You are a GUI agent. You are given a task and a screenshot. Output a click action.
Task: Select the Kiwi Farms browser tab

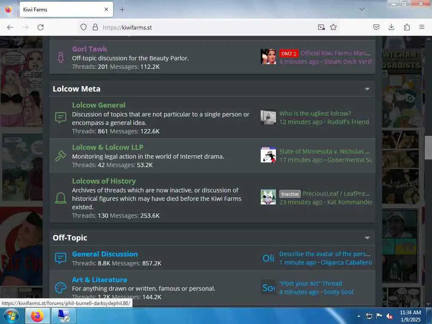point(66,10)
